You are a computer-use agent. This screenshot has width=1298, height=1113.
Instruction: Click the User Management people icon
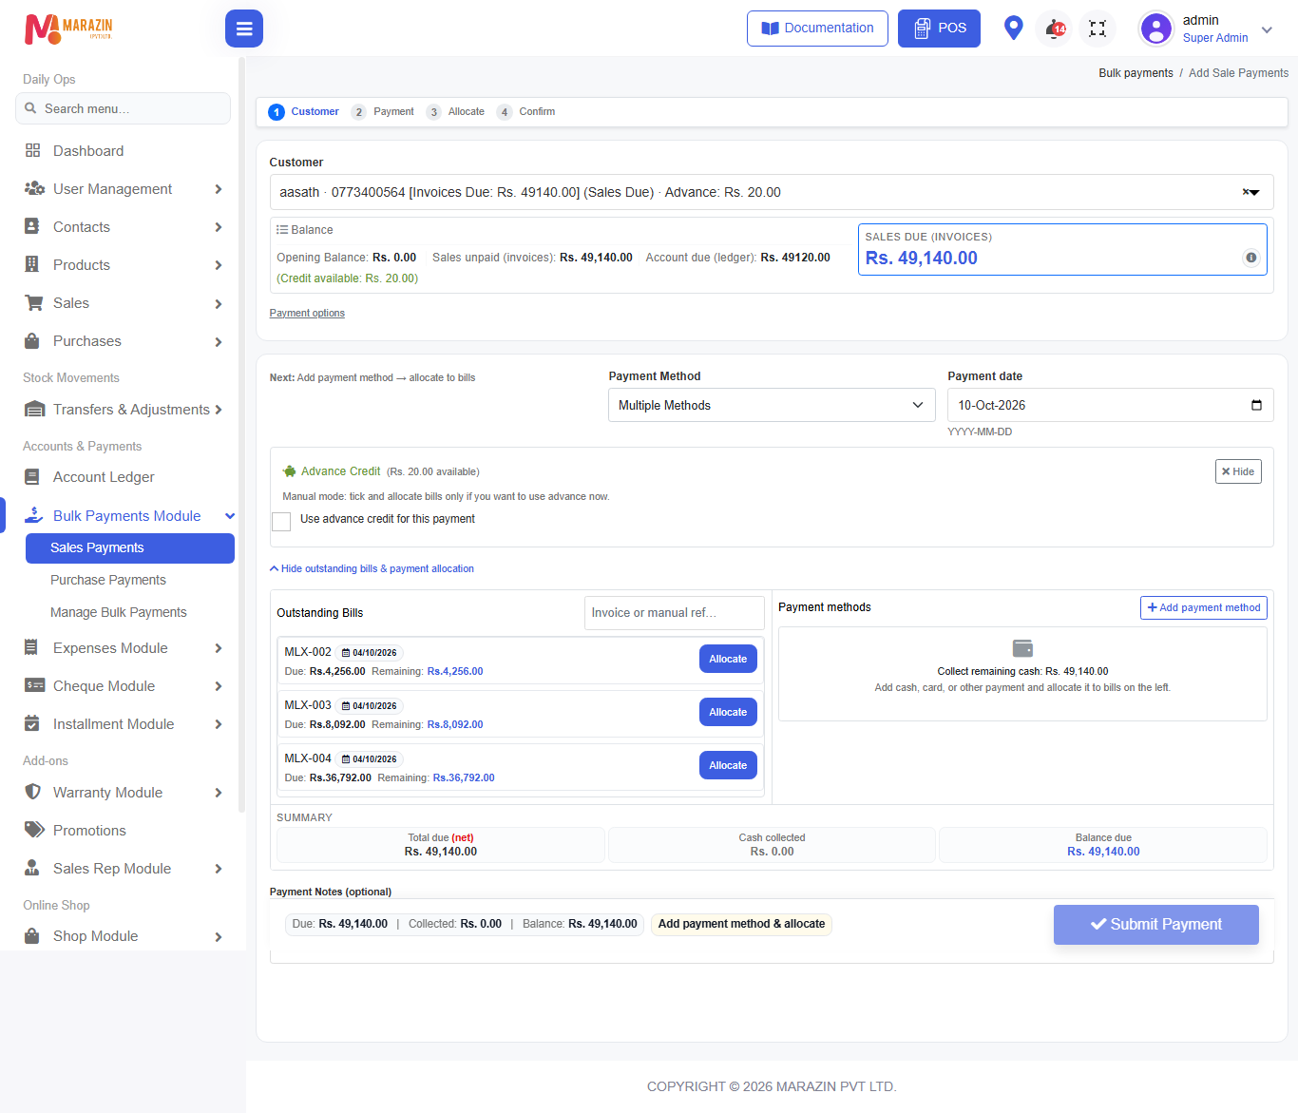[x=34, y=188]
